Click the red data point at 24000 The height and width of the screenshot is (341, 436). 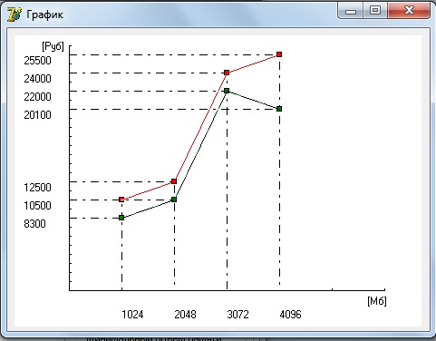tap(227, 73)
